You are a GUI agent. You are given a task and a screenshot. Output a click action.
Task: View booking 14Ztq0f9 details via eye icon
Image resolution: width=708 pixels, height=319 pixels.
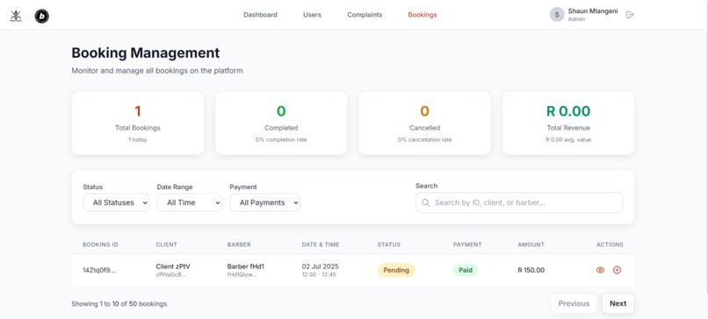pyautogui.click(x=600, y=270)
